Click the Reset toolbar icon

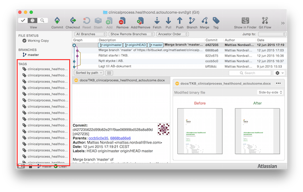pyautogui.click(x=86, y=21)
